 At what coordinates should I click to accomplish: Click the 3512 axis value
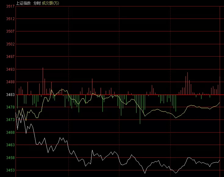10,19
